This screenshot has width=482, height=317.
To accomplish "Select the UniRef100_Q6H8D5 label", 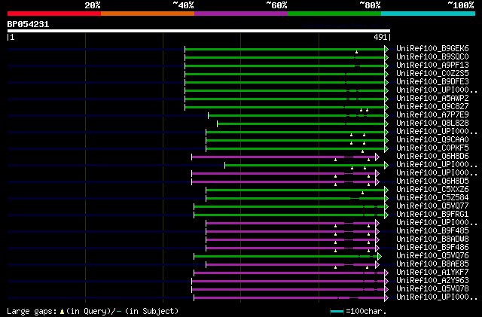I will tap(432, 181).
